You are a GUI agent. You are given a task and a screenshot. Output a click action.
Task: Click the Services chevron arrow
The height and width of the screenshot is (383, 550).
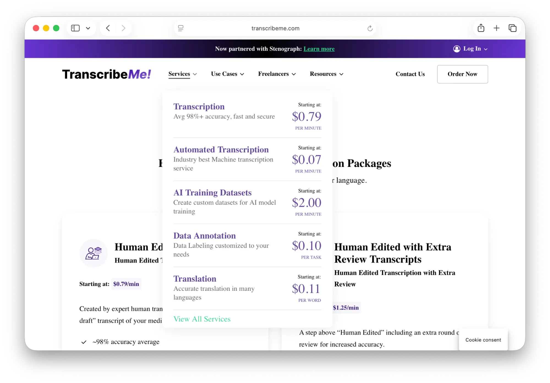(x=195, y=74)
